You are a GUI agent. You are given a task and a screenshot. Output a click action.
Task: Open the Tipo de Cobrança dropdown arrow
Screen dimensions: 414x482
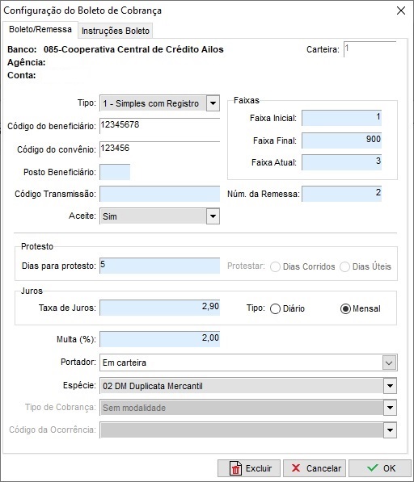[x=390, y=408]
